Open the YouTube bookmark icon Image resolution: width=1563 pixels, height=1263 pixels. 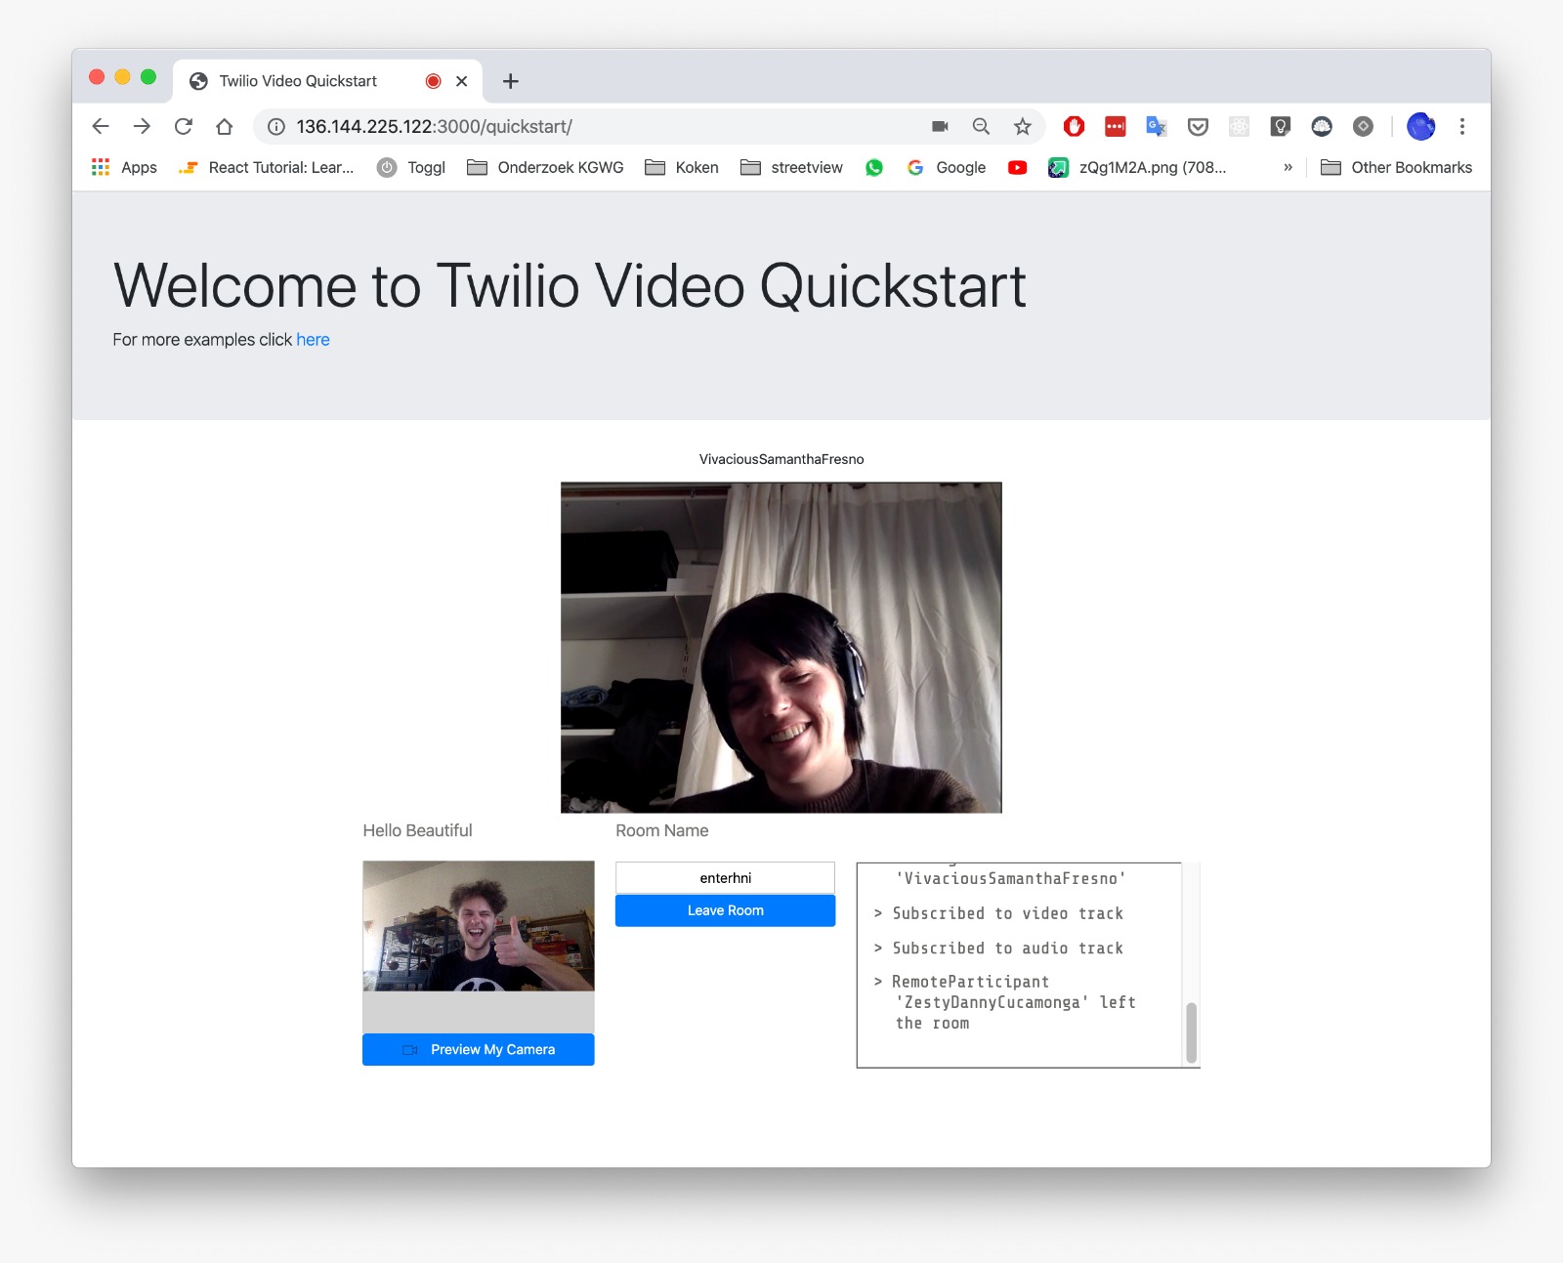click(1017, 167)
